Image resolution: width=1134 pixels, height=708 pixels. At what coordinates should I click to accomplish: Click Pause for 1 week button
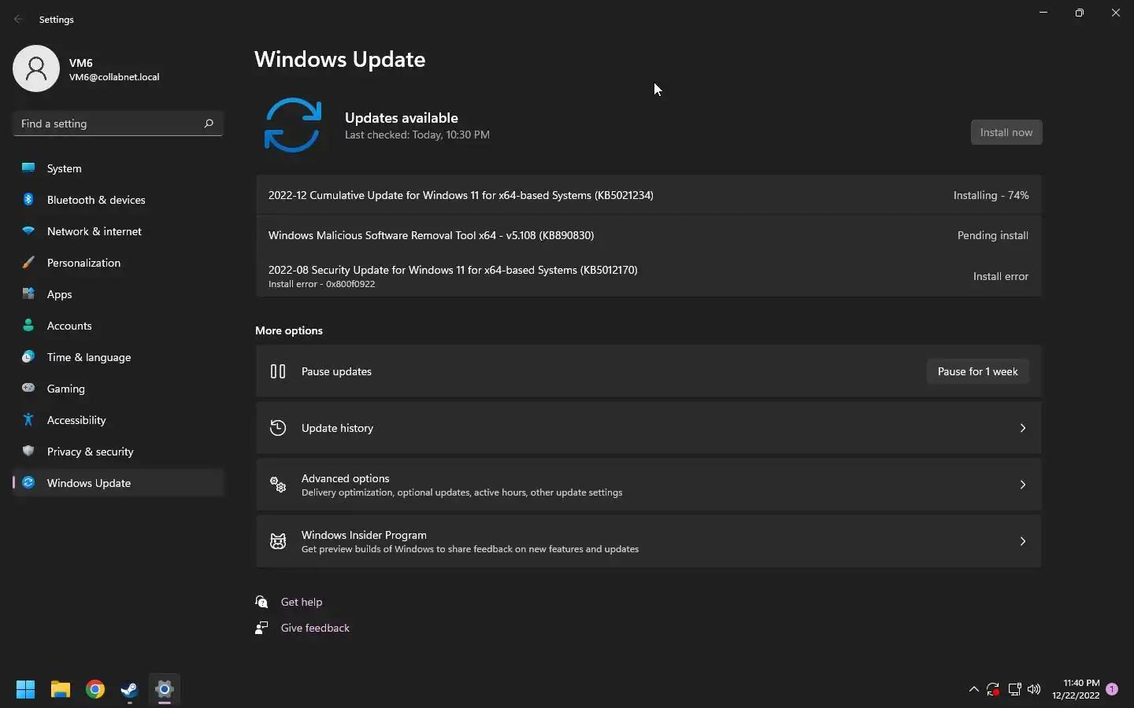[977, 371]
